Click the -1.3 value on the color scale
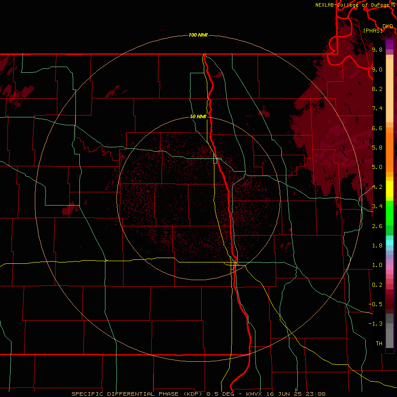This screenshot has height=397, width=397. click(376, 324)
